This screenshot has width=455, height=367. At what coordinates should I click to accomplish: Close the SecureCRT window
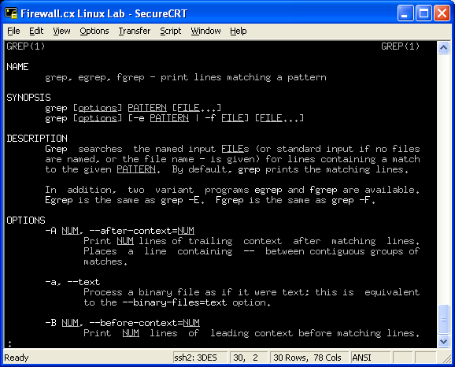point(442,13)
